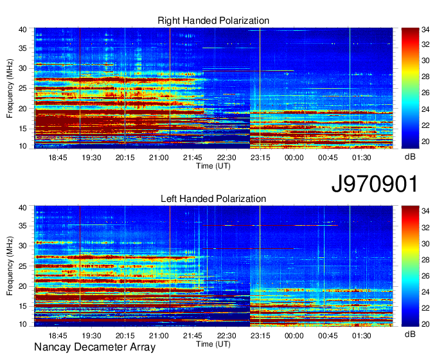This screenshot has width=437, height=355.
Task: Click the 10 MHz tick label on bottom plot
Action: tap(22, 324)
